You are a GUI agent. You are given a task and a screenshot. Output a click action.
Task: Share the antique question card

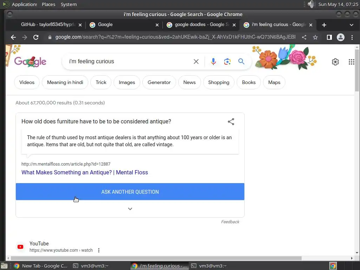click(231, 122)
